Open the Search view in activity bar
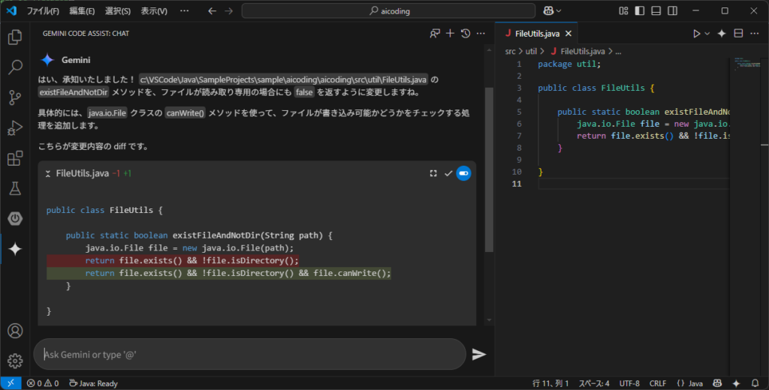The height and width of the screenshot is (390, 769). (x=15, y=67)
